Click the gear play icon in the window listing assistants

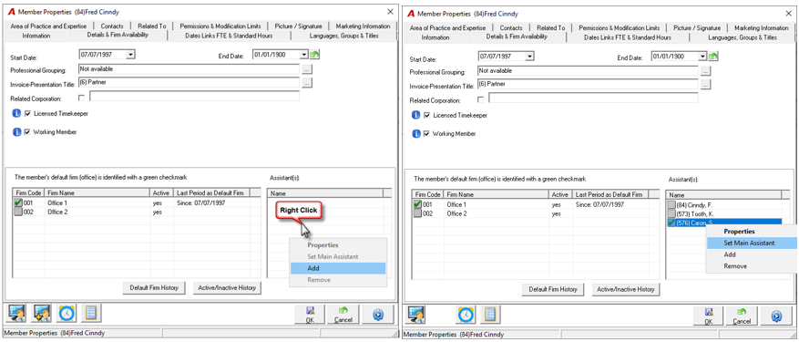click(776, 316)
